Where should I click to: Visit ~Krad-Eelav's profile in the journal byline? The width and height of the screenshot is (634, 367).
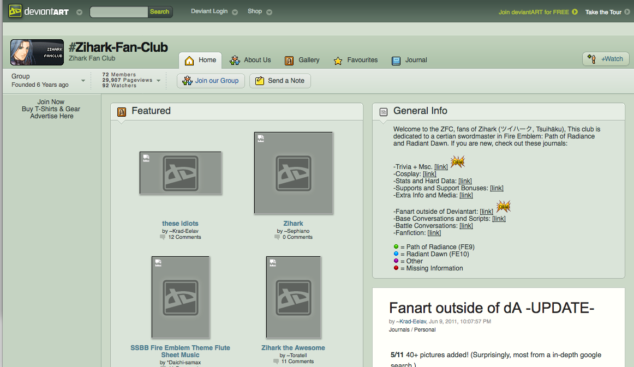[411, 322]
